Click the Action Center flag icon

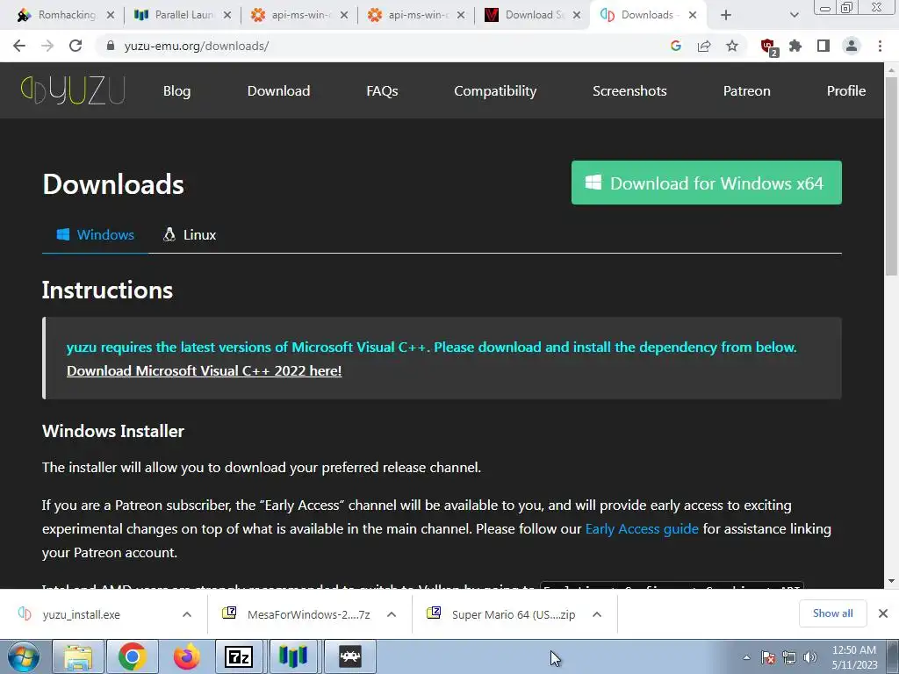(x=768, y=657)
